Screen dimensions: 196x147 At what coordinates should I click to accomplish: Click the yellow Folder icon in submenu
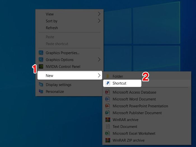108,76
